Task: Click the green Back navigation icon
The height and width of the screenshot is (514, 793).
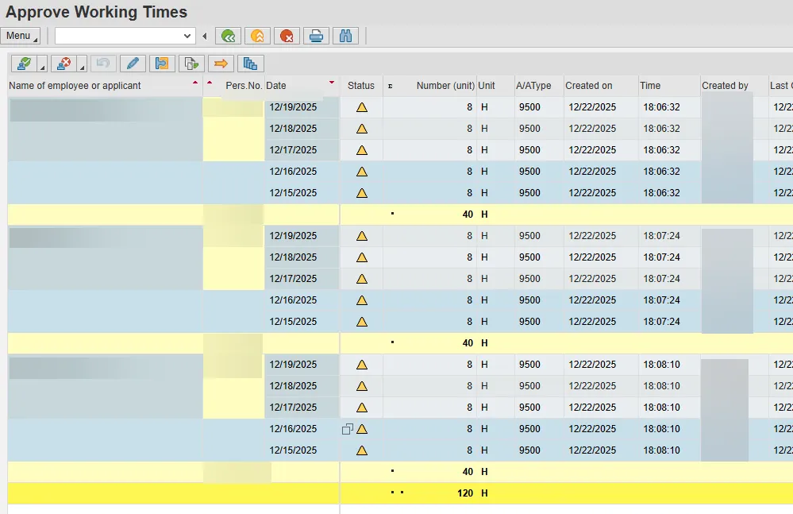Action: click(x=229, y=36)
